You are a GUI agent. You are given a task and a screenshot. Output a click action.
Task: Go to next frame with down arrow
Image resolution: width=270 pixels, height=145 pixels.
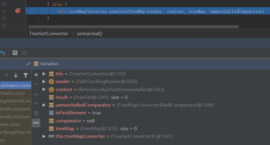click(16, 75)
